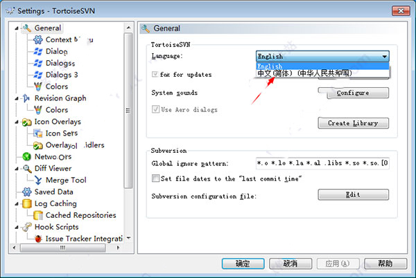Click the Overlay Handlers folder icon
Screen dimensions: 416x278
(x=38, y=145)
